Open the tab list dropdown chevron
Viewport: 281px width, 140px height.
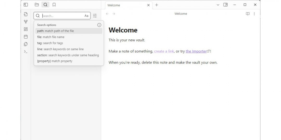218,5
